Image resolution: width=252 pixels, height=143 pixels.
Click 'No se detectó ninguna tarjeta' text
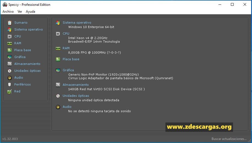99,111
